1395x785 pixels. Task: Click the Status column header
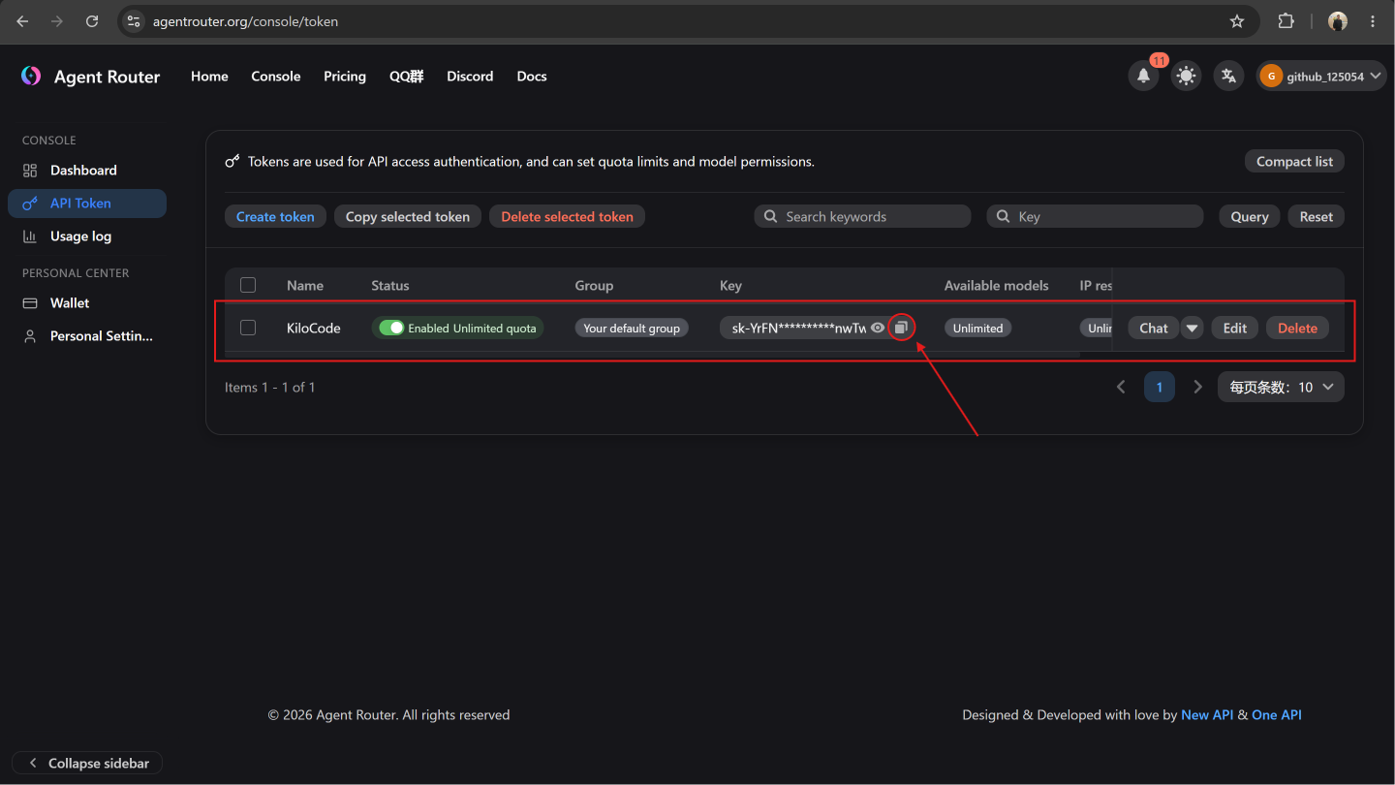pyautogui.click(x=390, y=286)
